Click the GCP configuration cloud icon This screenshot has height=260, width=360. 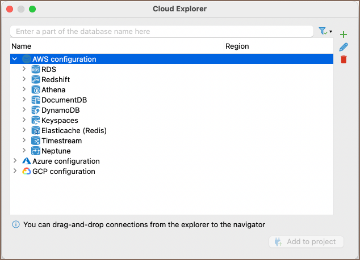[26, 171]
